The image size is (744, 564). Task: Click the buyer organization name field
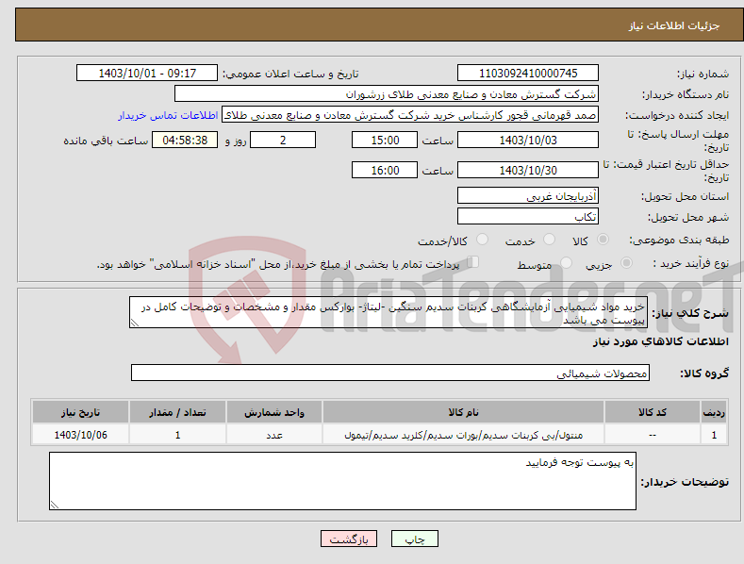(x=387, y=94)
